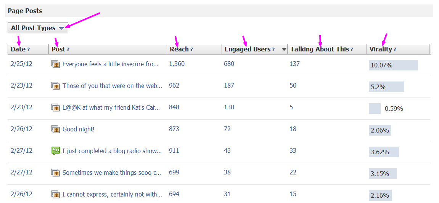Click the help question mark next to Reach
The width and height of the screenshot is (439, 203).
point(191,50)
